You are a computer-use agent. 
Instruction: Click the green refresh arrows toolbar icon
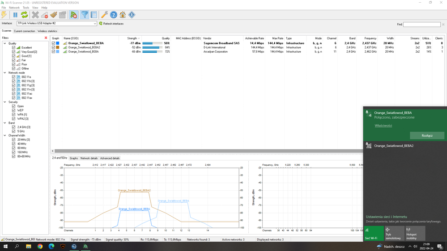24,15
